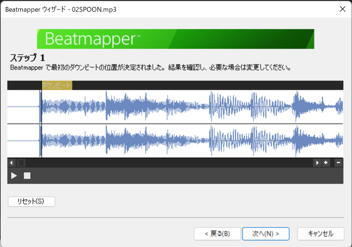Cancel the wizard with the キャンセル button
This screenshot has width=352, height=247.
320,234
